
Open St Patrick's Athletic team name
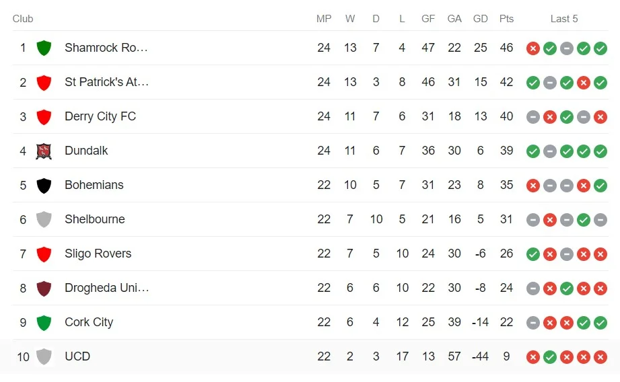tap(107, 82)
